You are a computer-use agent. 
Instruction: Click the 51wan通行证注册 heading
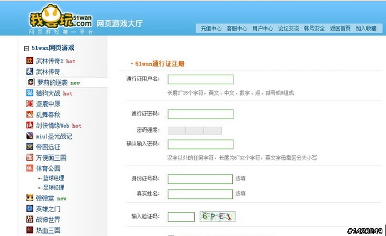[x=159, y=64]
